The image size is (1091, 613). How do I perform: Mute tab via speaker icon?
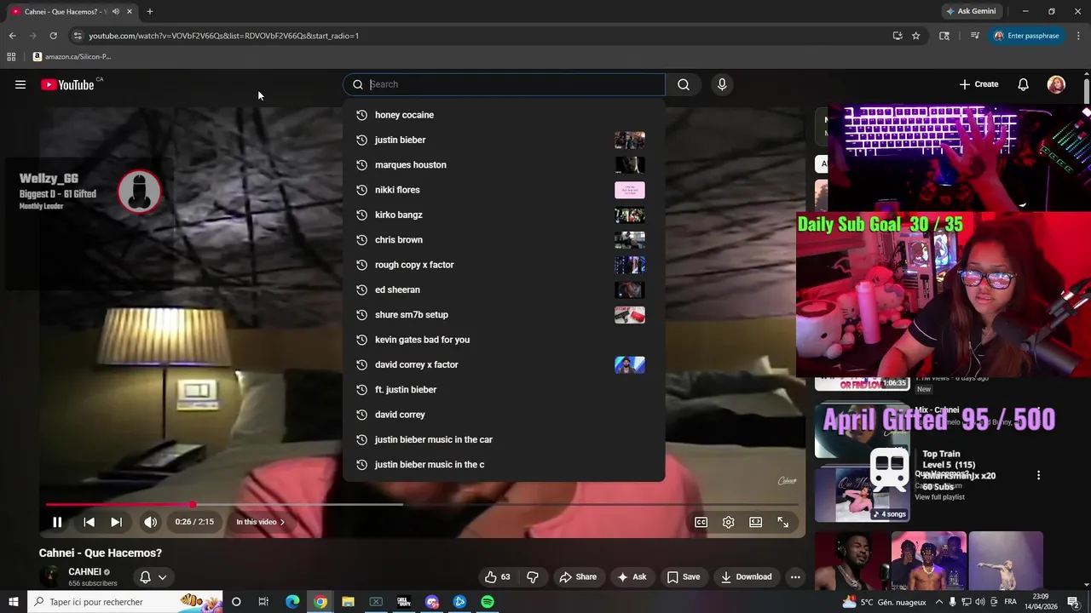point(115,11)
